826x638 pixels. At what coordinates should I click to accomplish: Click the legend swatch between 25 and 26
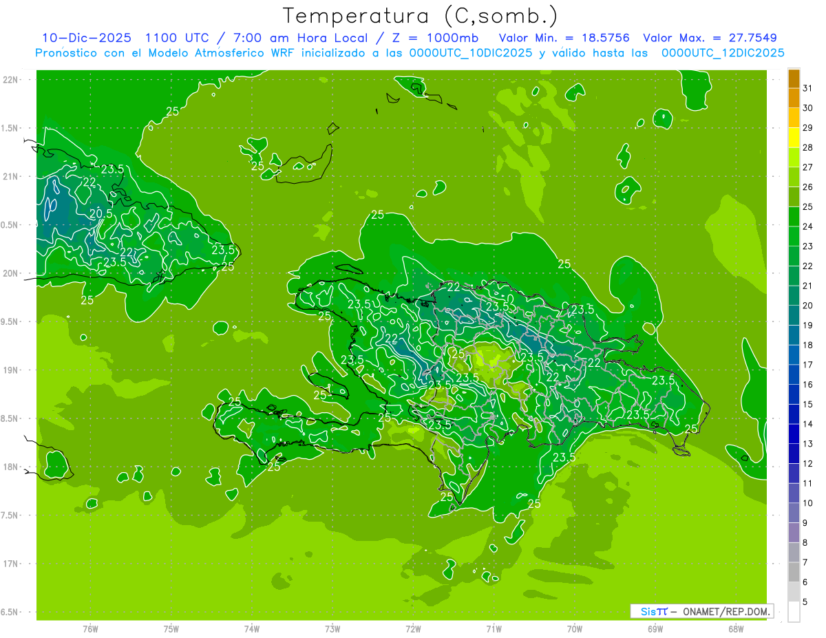[x=794, y=197]
